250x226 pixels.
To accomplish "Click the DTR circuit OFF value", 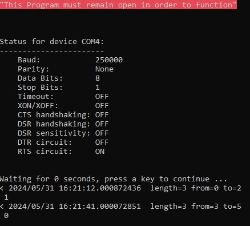I will click(x=102, y=142).
